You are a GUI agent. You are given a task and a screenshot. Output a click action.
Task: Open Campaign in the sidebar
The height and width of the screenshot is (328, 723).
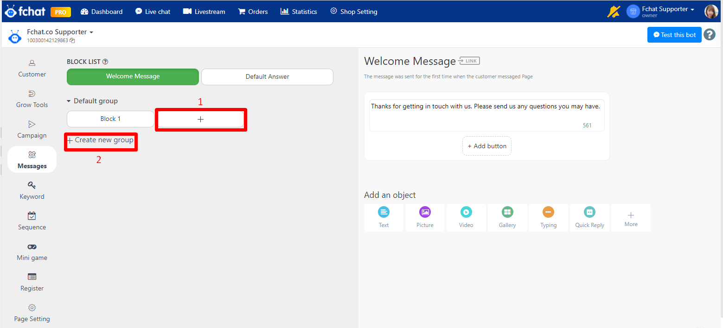[32, 130]
